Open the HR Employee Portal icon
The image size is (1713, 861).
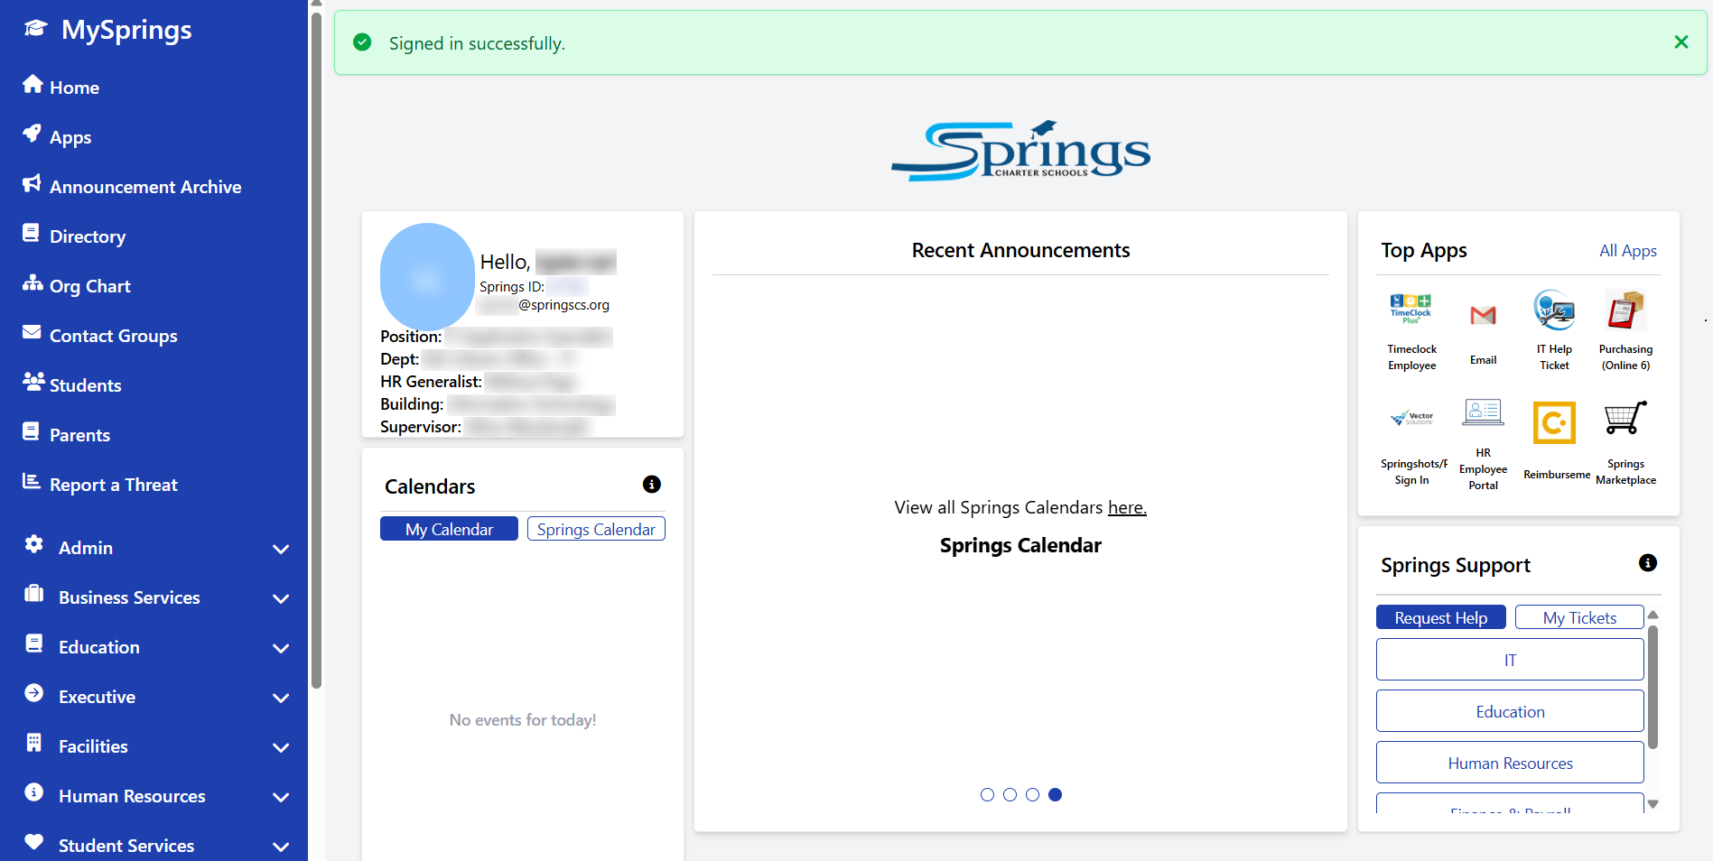(x=1483, y=413)
